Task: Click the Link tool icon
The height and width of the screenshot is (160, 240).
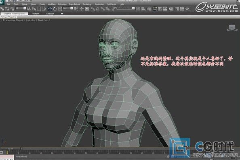Action: pyautogui.click(x=2, y=9)
